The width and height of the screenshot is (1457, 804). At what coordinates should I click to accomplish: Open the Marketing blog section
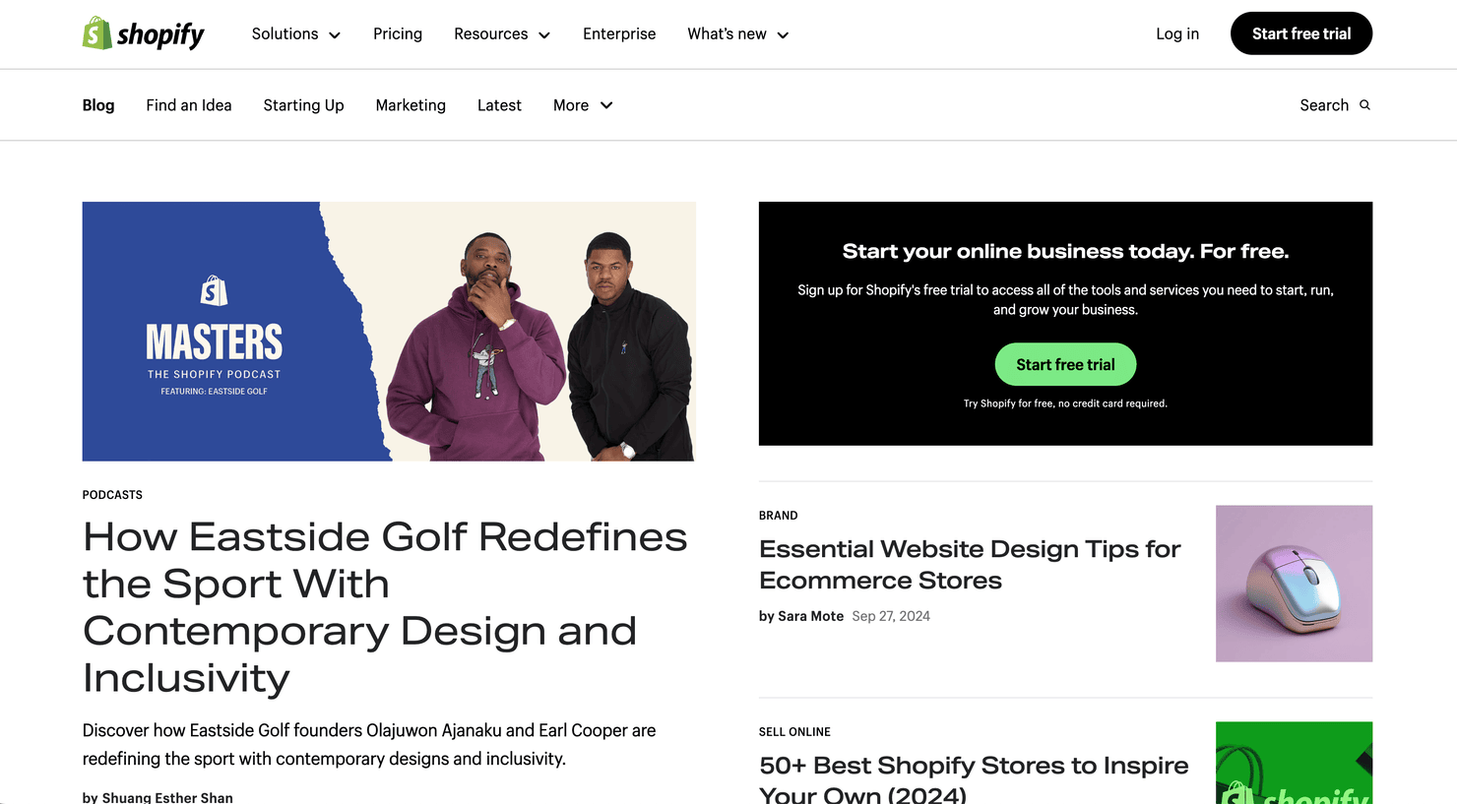tap(411, 105)
